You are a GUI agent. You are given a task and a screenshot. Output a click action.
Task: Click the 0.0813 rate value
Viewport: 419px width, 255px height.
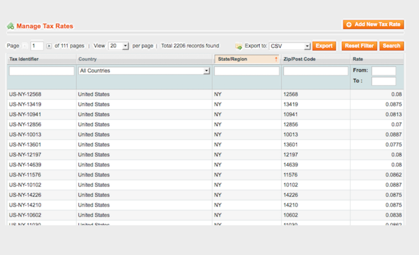pyautogui.click(x=393, y=114)
